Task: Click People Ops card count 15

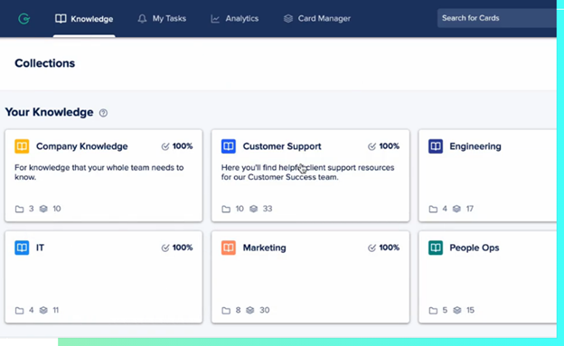Action: coord(471,311)
